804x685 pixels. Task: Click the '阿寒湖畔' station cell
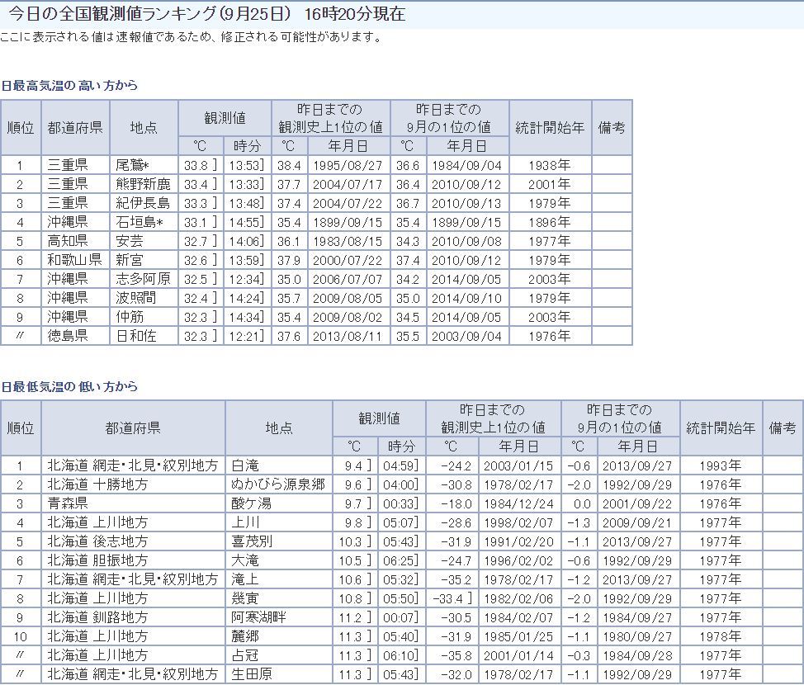[x=279, y=617]
